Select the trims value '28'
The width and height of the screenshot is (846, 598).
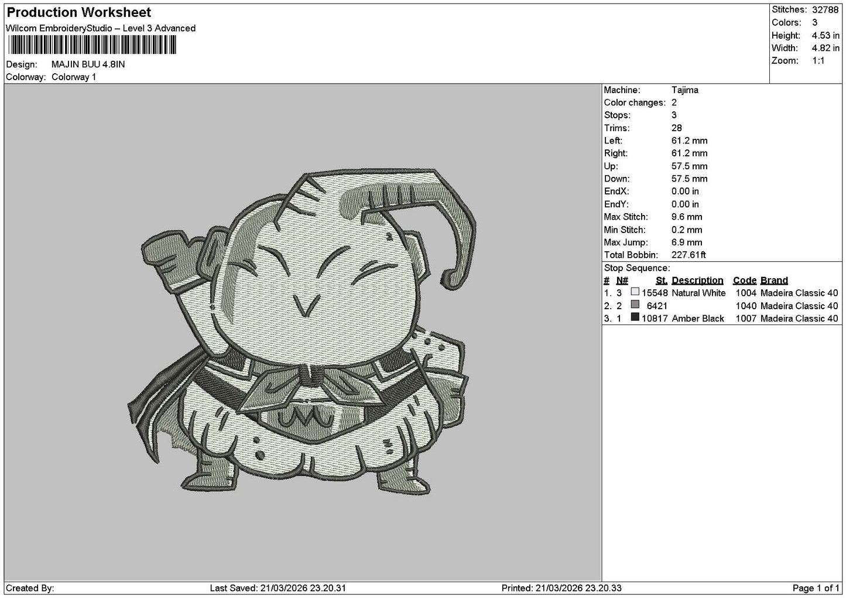click(x=677, y=128)
